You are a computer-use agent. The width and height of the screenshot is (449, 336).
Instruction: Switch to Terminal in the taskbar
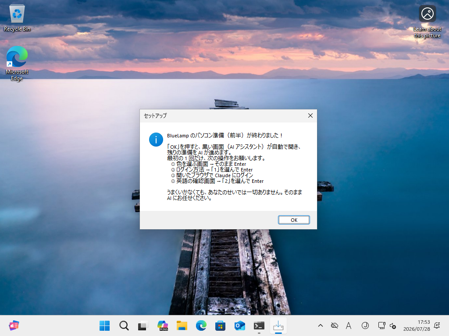tap(259, 325)
